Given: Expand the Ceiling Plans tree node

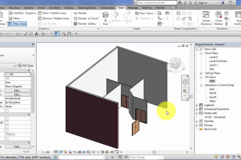Looking at the screenshot, I should point(201,73).
